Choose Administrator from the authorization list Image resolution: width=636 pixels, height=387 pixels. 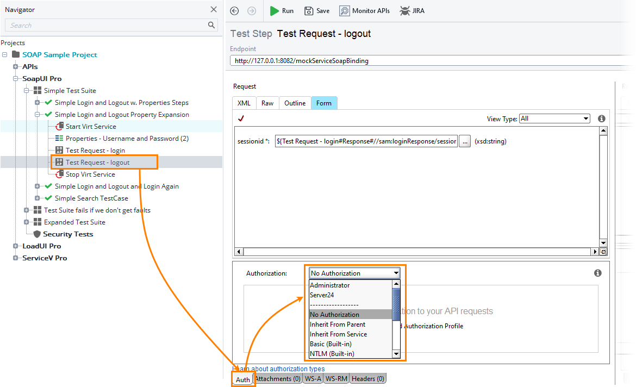(x=351, y=285)
